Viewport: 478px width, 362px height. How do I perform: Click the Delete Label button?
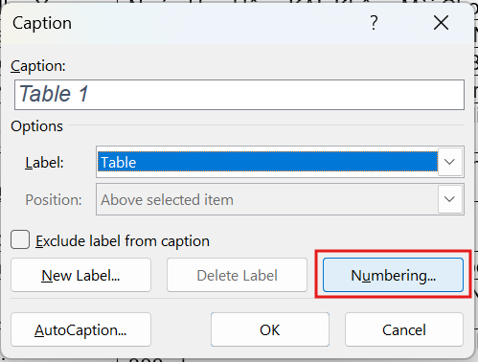(237, 275)
